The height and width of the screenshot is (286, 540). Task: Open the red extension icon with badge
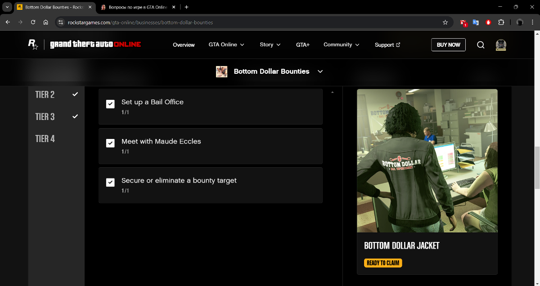[x=463, y=22]
